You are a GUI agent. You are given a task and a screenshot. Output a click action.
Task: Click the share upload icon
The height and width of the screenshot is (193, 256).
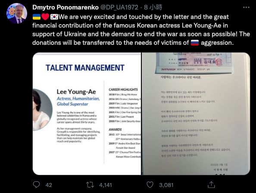(211, 184)
